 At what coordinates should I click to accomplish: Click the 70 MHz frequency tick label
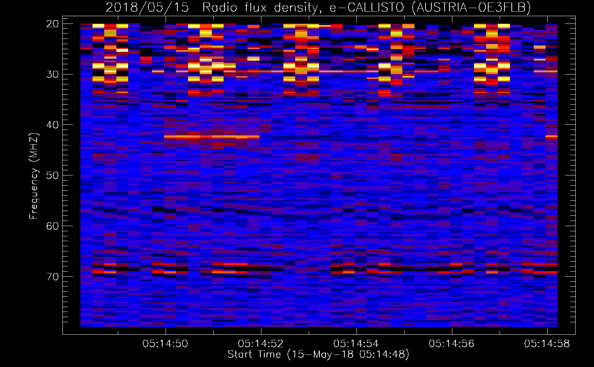coord(53,277)
